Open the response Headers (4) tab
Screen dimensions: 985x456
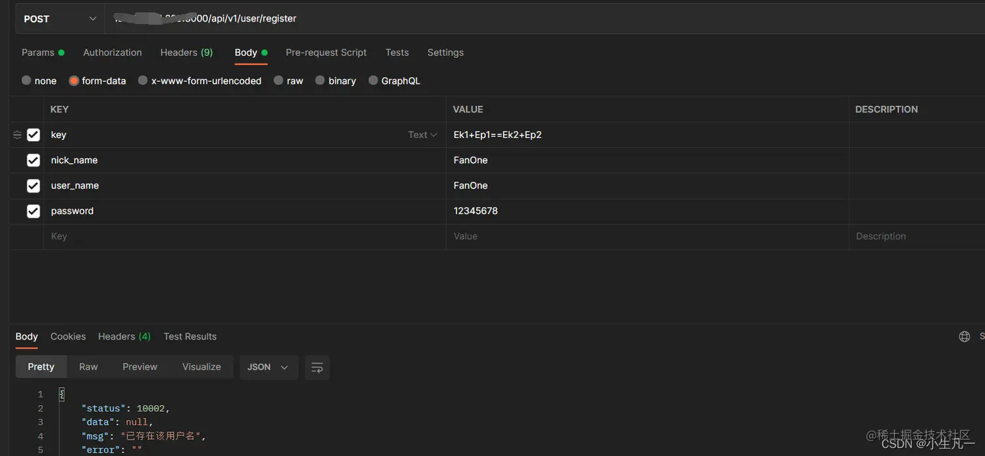click(x=124, y=336)
